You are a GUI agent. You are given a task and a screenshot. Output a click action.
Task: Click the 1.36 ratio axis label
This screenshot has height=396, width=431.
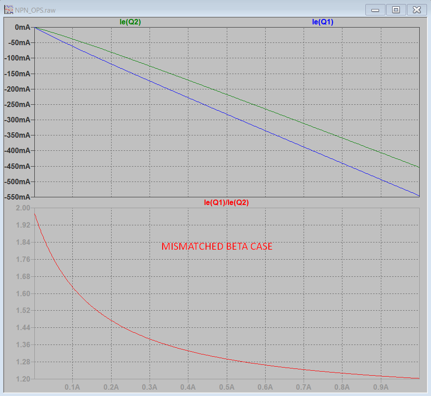click(23, 345)
